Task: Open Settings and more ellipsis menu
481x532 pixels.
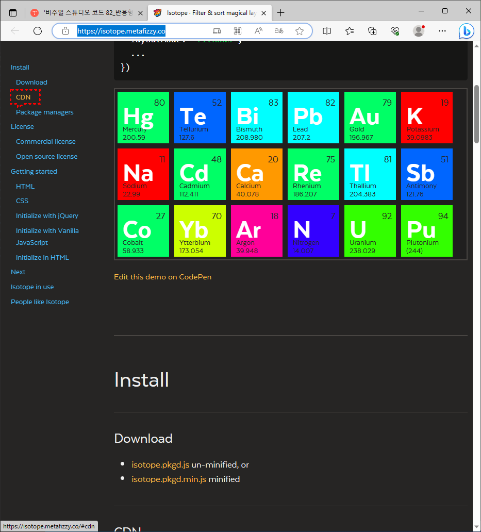Action: 442,31
